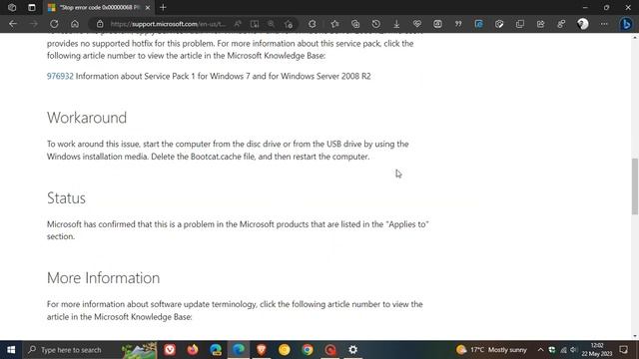This screenshot has height=359, width=639.
Task: Open the Edge profile avatar
Action: pos(583,24)
